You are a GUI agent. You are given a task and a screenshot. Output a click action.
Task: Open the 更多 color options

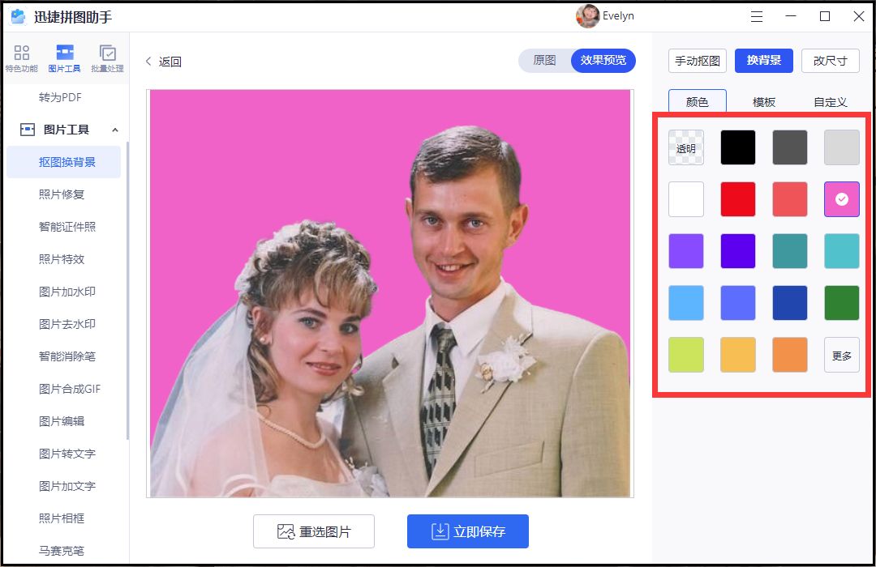841,355
